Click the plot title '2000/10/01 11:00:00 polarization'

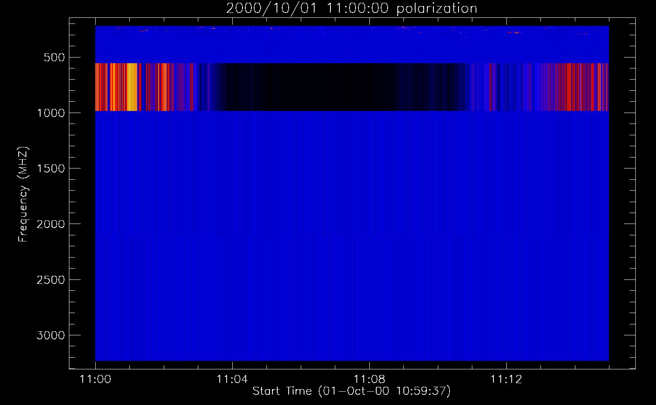[x=352, y=8]
